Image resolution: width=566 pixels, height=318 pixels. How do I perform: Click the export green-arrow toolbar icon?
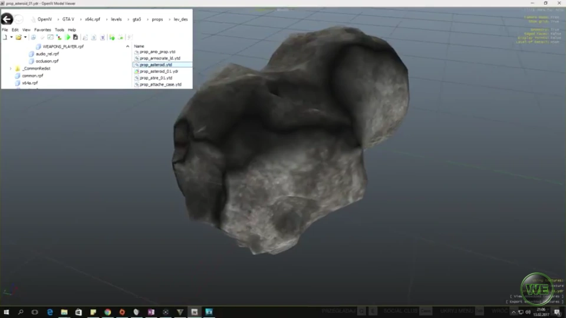point(120,37)
